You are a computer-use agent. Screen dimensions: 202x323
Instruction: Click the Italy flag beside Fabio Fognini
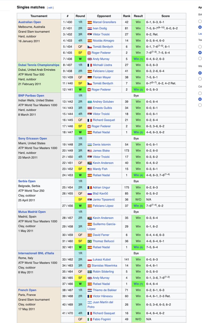pos(90,319)
